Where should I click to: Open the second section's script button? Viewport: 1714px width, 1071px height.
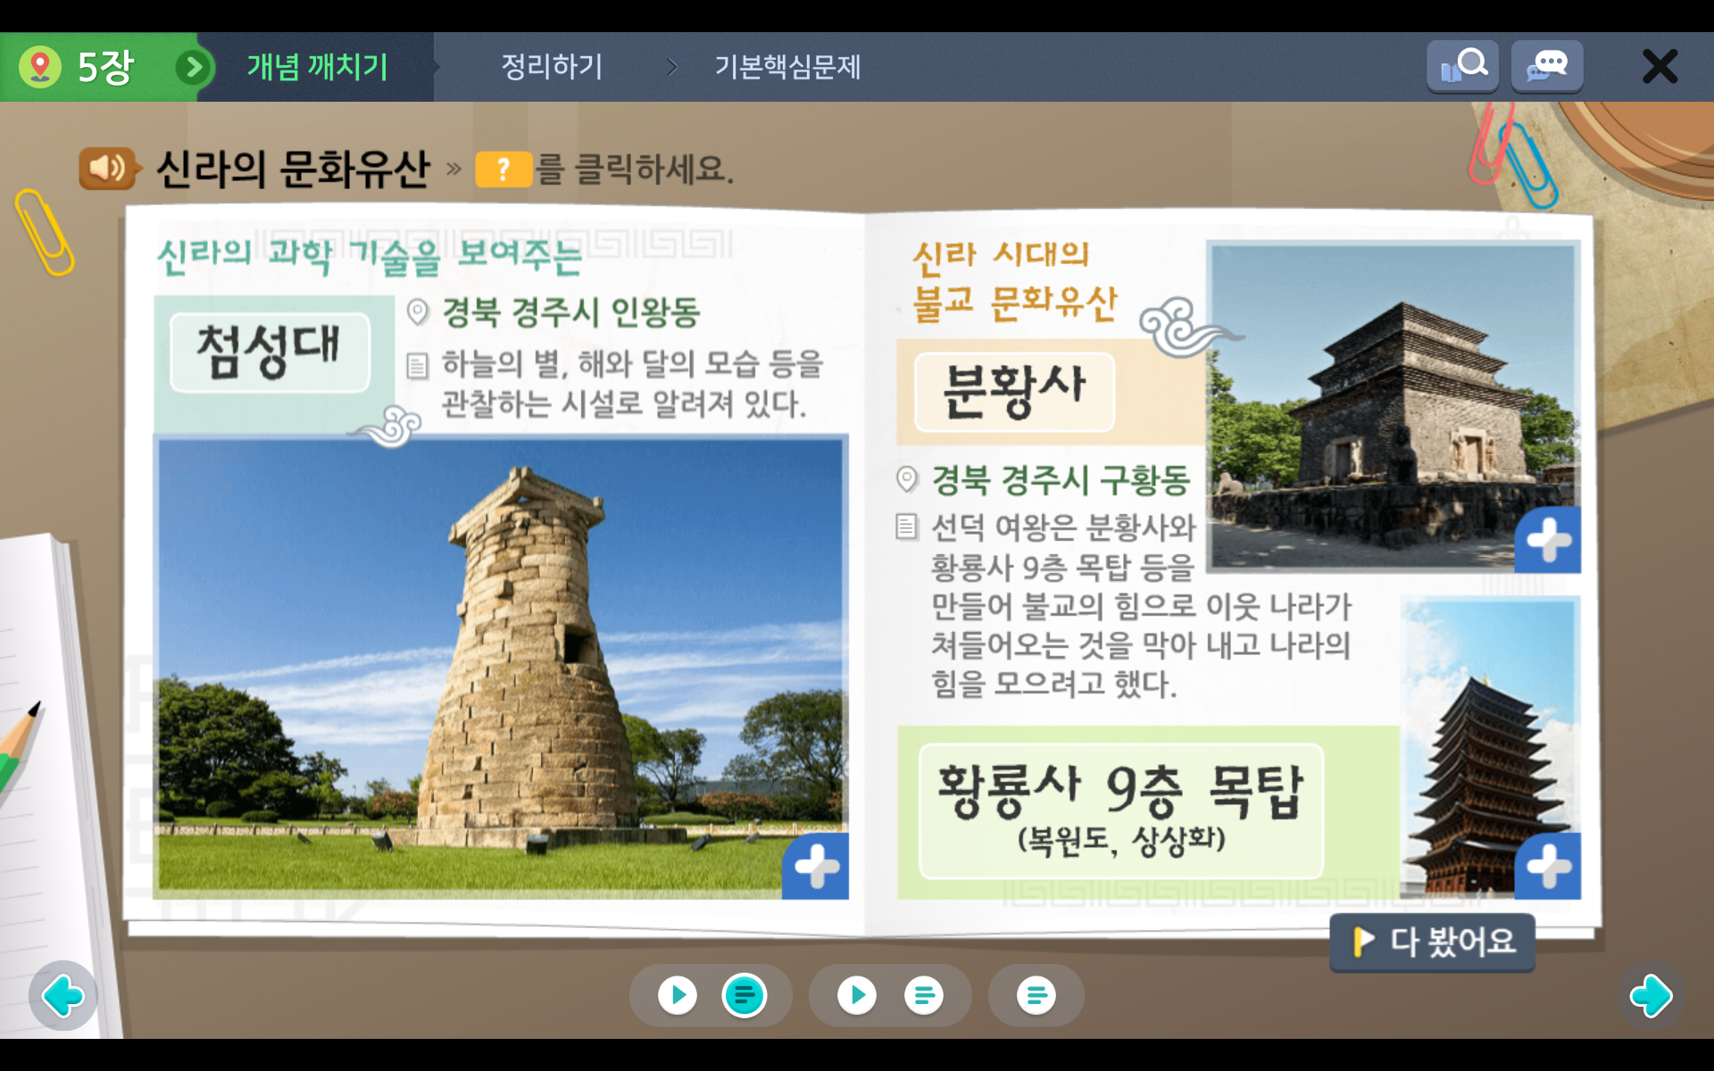point(924,994)
